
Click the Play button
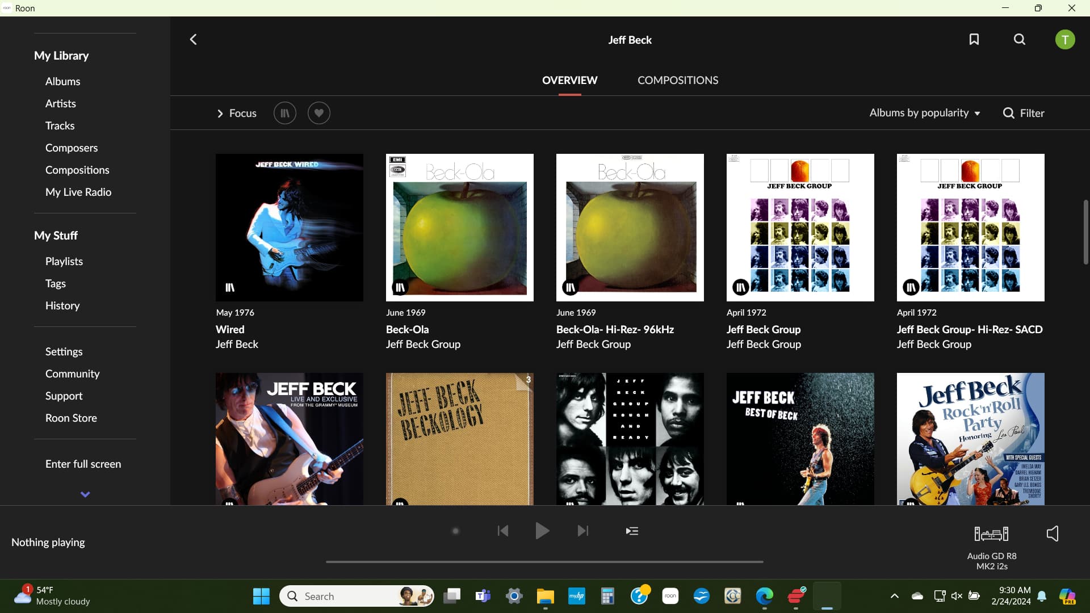point(542,531)
